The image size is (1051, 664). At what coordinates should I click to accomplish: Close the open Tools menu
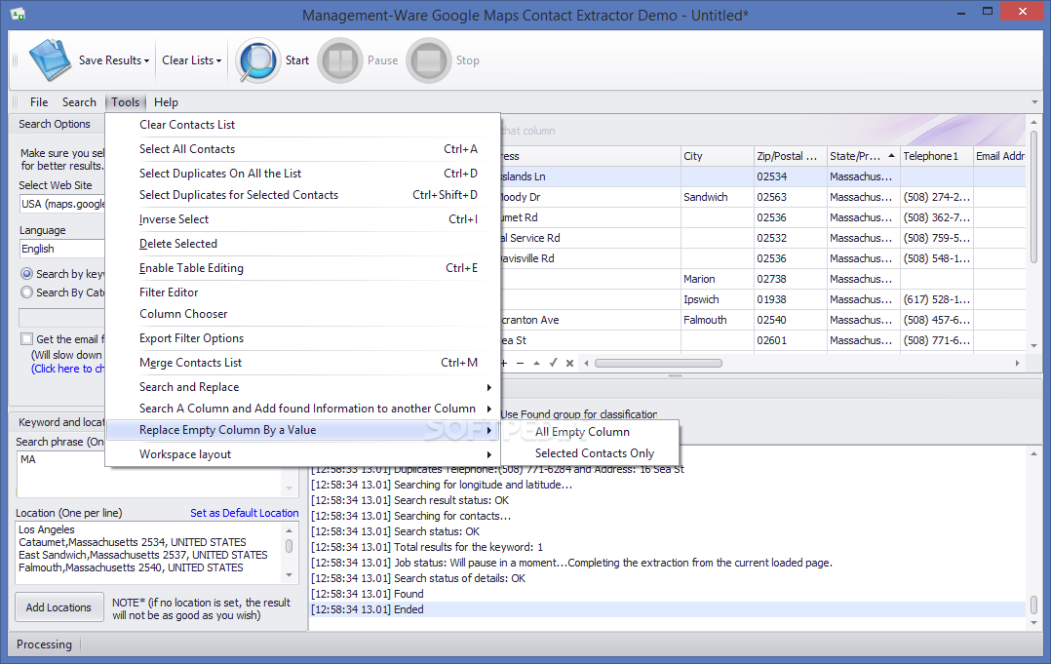point(126,101)
